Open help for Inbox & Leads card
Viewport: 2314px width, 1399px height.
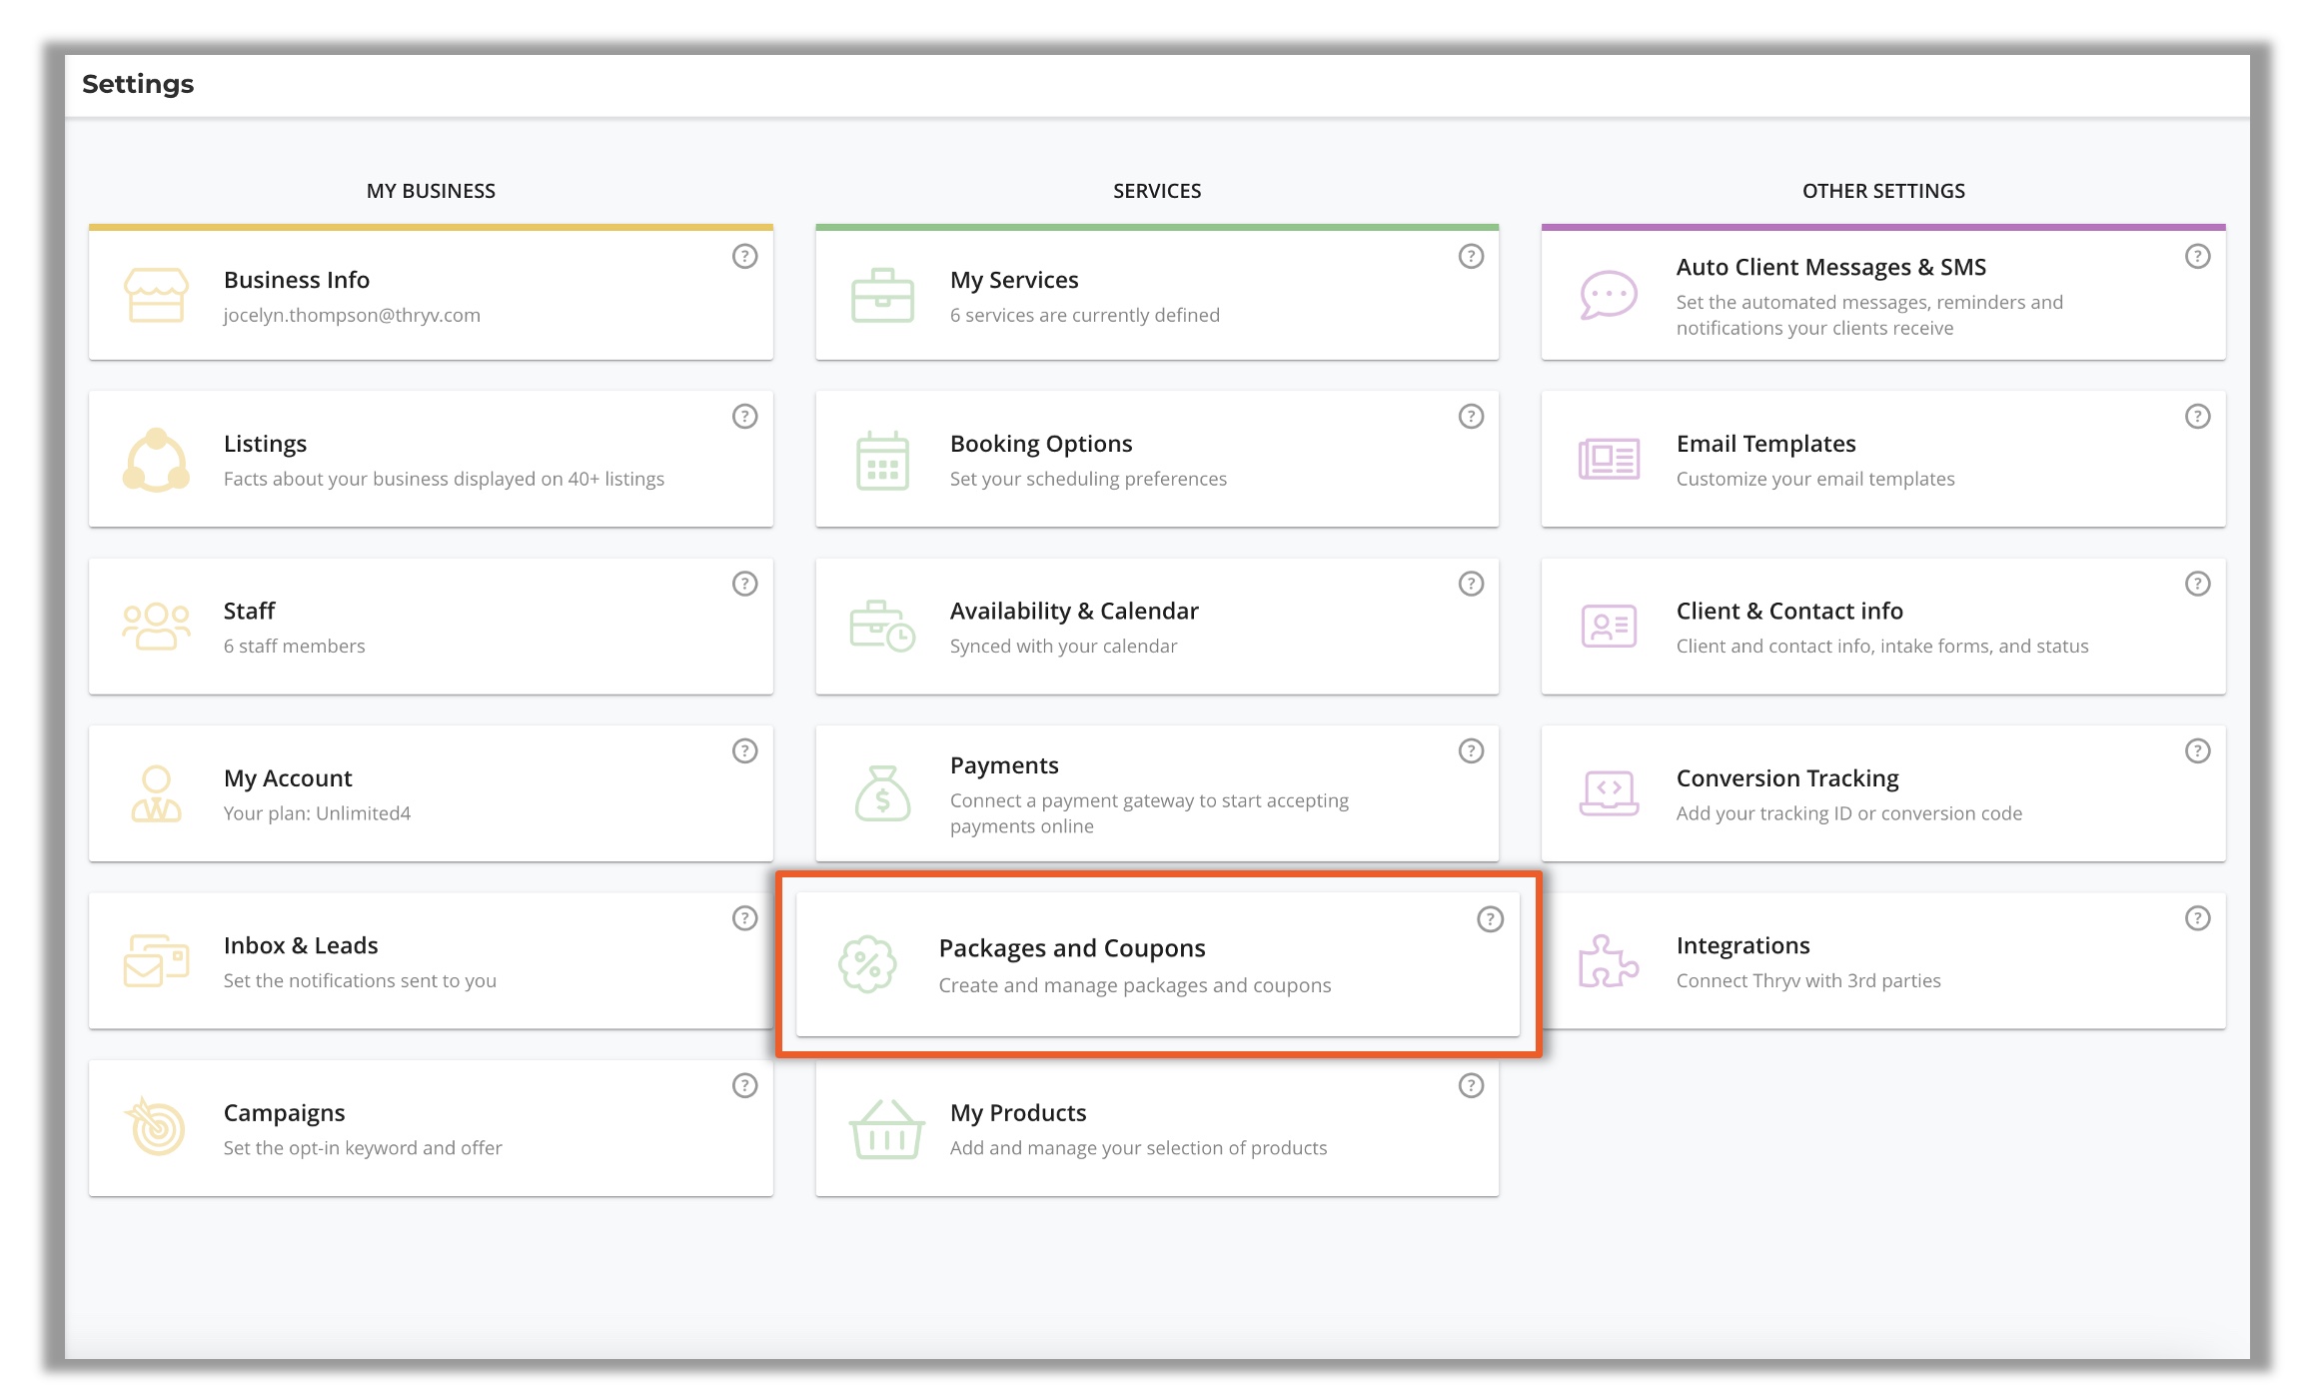(745, 918)
